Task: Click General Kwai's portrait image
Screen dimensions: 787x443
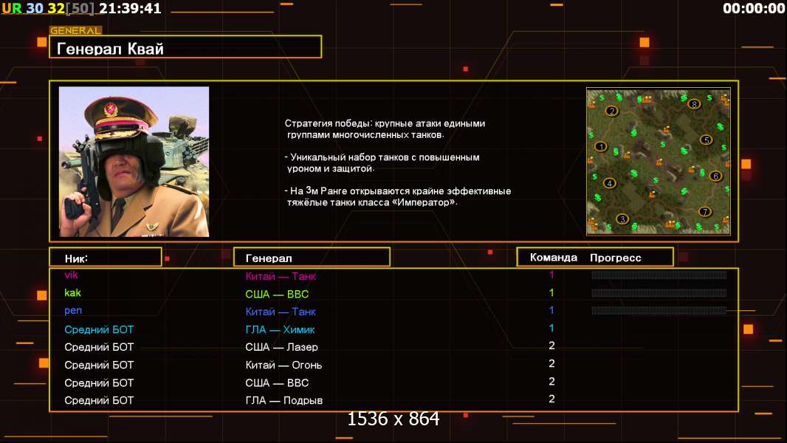Action: point(134,162)
